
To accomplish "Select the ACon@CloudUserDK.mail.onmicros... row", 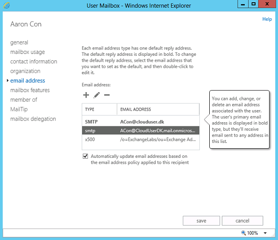I will click(141, 130).
